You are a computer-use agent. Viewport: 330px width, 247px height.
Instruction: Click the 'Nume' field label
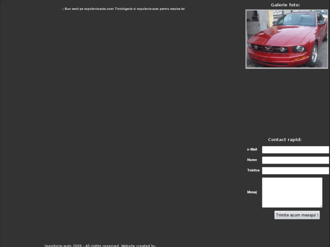(x=252, y=160)
